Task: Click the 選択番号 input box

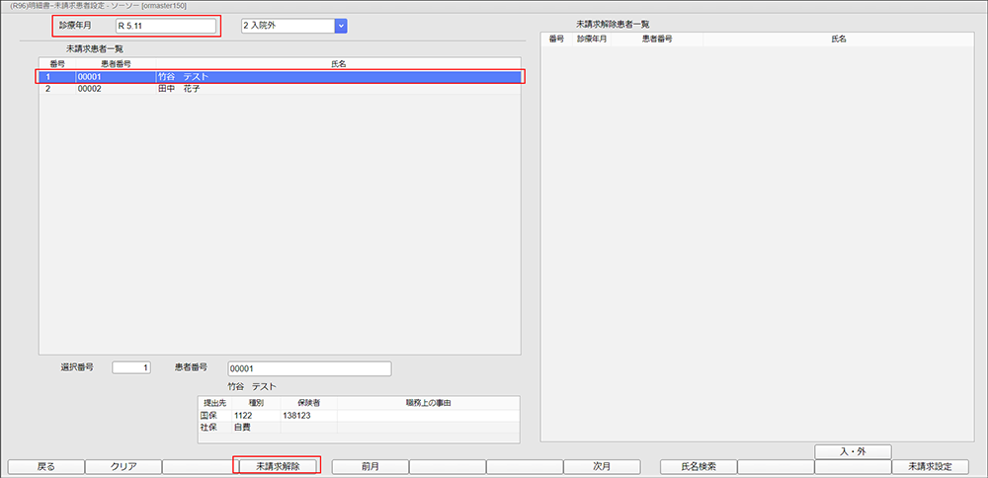Action: (131, 368)
